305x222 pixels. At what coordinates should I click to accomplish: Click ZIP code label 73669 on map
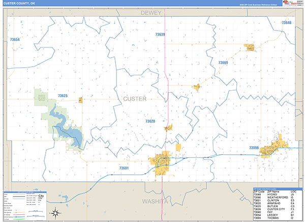click(x=223, y=63)
